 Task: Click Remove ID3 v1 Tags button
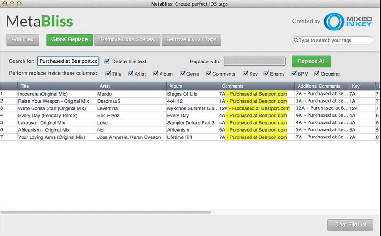191,40
